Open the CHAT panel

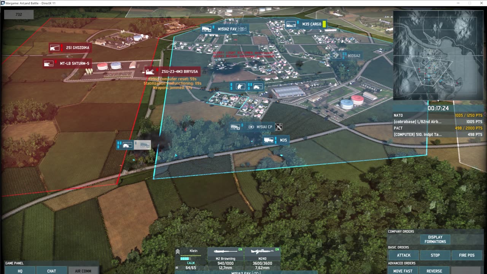click(51, 271)
